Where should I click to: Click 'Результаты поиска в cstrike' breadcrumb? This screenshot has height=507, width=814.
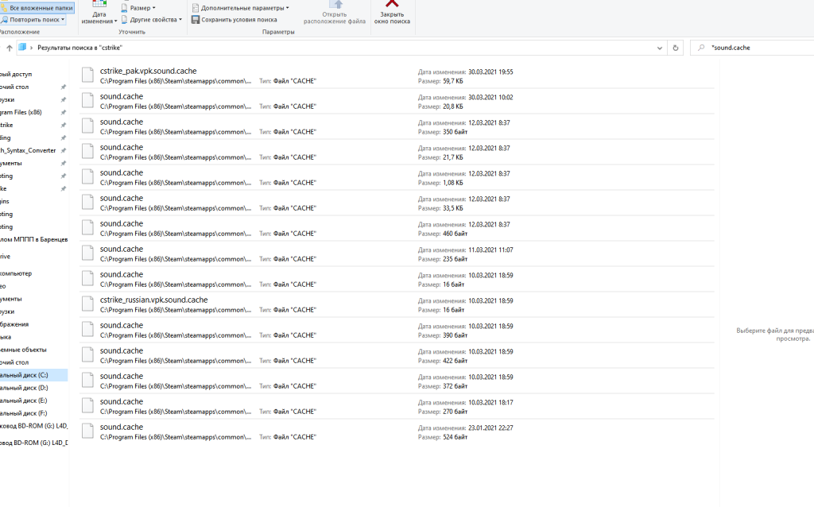pos(80,48)
